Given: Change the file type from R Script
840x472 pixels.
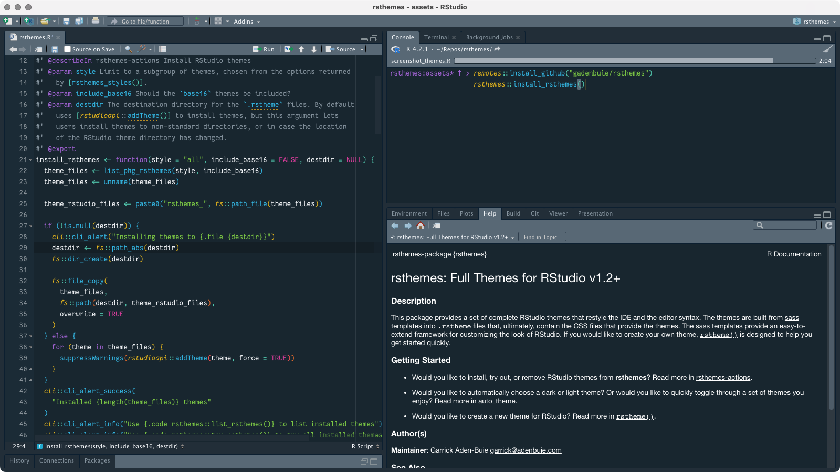Looking at the screenshot, I should pyautogui.click(x=365, y=446).
